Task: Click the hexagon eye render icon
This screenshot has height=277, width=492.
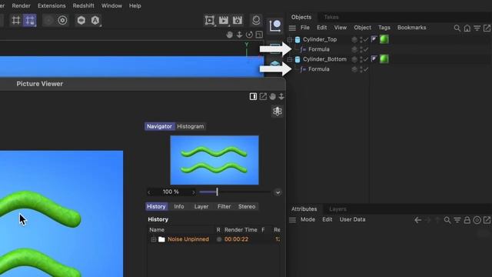Action: 81,21
